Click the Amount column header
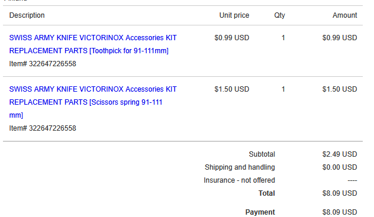 point(344,15)
